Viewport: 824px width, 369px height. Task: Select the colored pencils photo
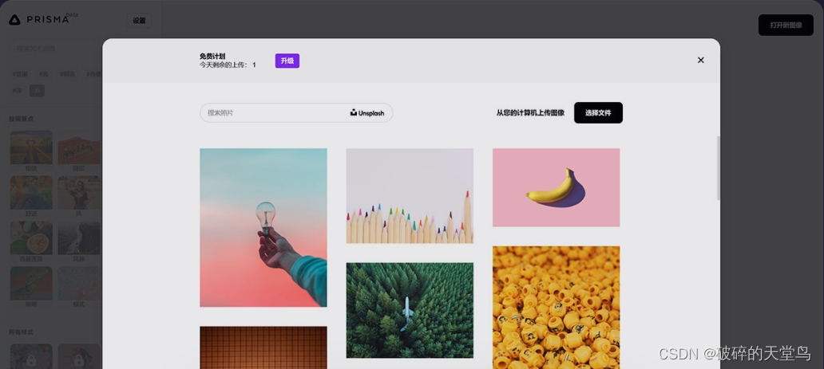410,196
